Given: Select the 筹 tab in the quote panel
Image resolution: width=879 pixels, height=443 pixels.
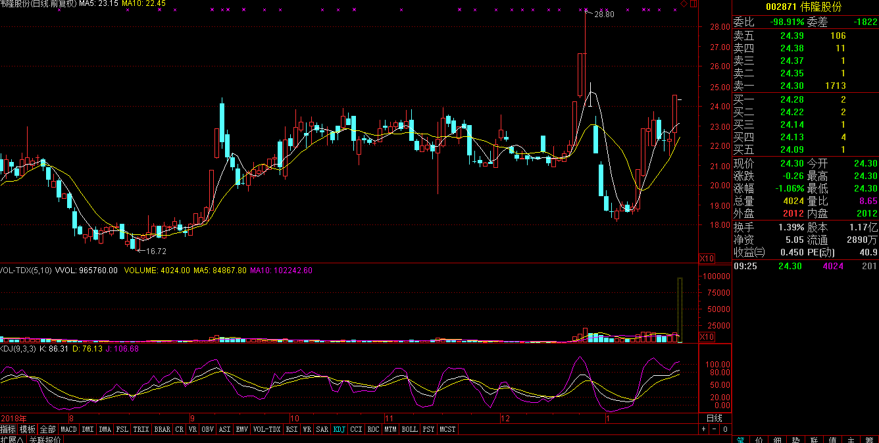Looking at the screenshot, I should point(869,439).
